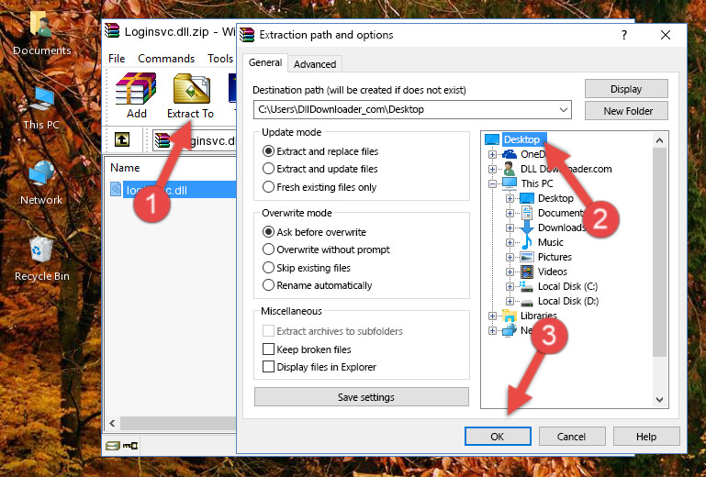Select Overwrite without prompt radio button
The height and width of the screenshot is (477, 706).
tap(269, 250)
